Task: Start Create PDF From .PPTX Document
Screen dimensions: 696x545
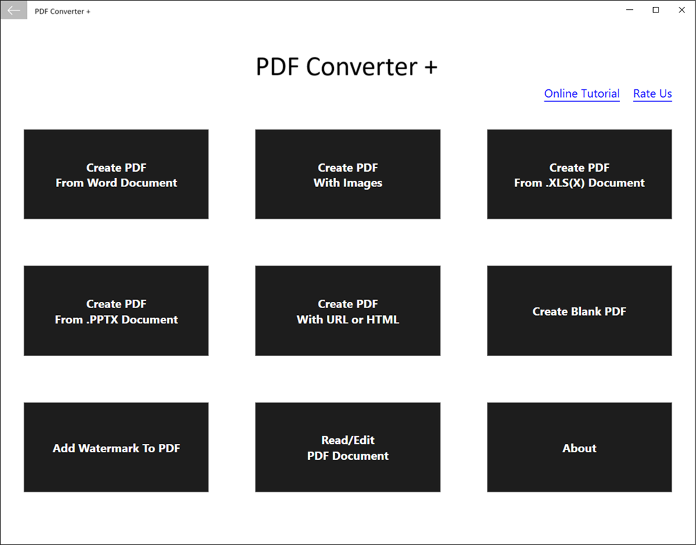Action: point(116,310)
